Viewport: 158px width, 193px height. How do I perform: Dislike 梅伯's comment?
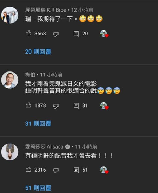coord(56,106)
